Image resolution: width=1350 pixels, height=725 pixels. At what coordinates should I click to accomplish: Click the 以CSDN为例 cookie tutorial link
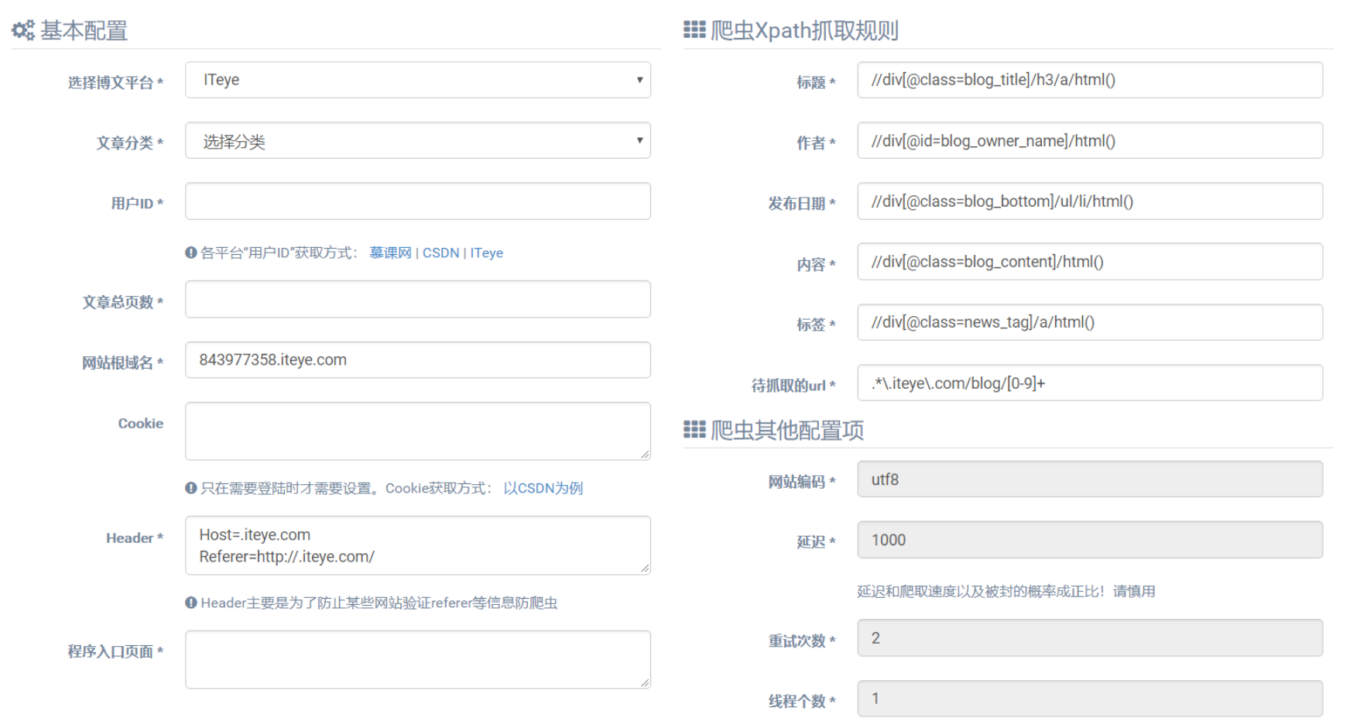tap(543, 488)
